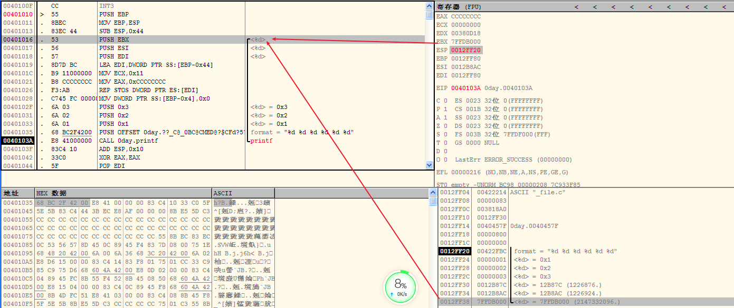Click the Z flag bit in registers

click(442, 126)
